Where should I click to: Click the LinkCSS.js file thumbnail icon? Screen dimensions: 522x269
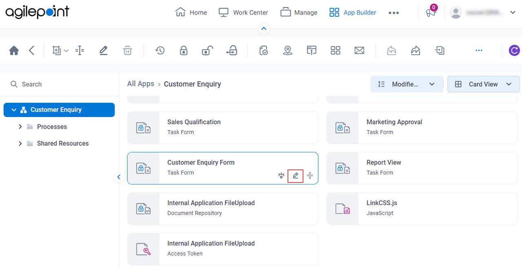click(x=343, y=209)
